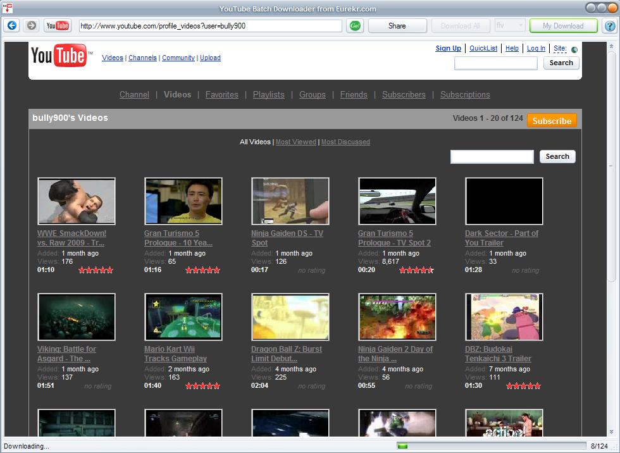Click the top YouTube Search button
620x453 pixels.
[561, 63]
